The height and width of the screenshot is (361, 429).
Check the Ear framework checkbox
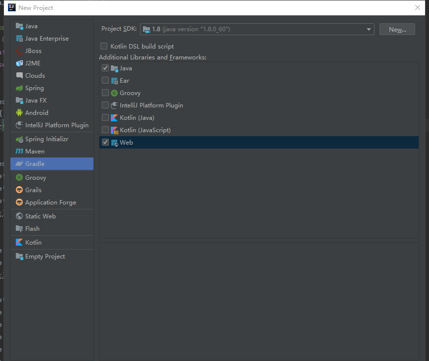tap(105, 80)
